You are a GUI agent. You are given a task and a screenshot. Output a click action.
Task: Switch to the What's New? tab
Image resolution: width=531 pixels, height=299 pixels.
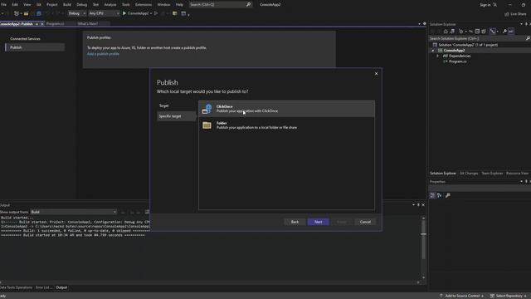88,24
